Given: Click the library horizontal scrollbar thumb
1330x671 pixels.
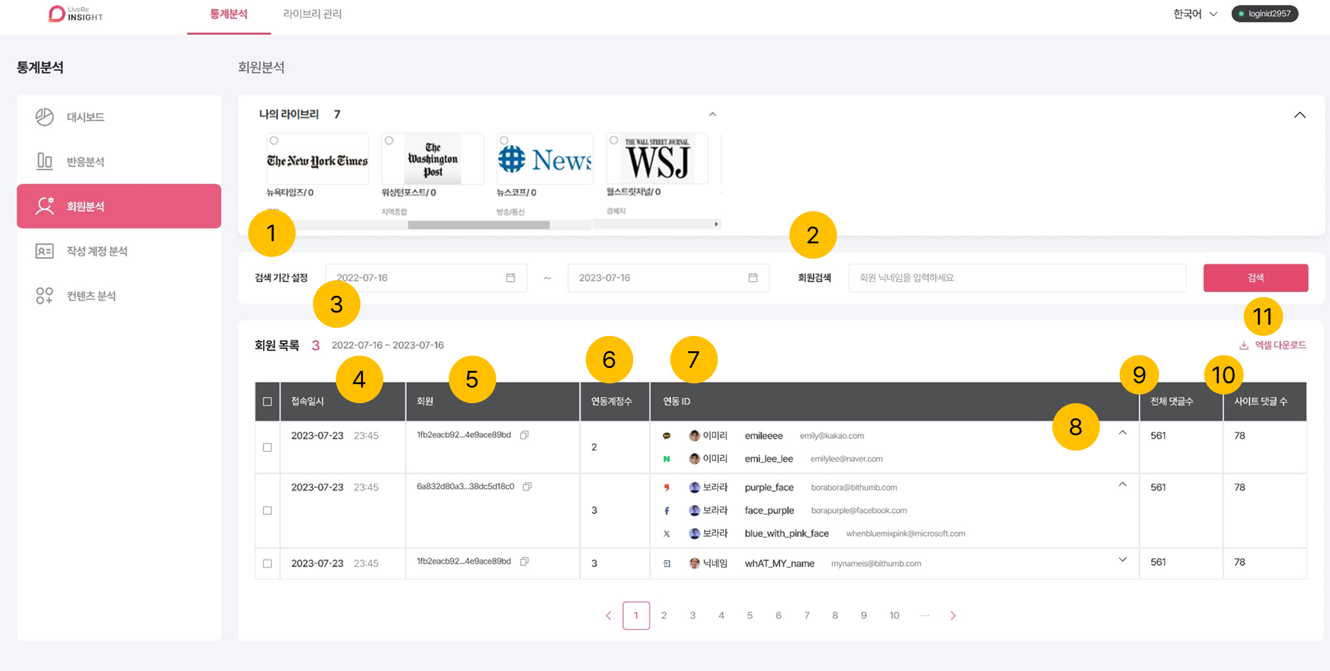Looking at the screenshot, I should 478,225.
